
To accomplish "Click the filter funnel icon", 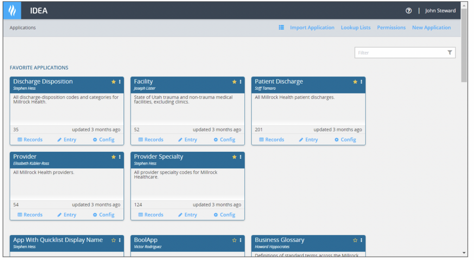I will [x=449, y=53].
